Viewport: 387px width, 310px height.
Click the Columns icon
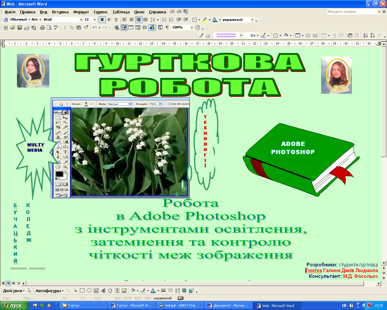tap(145, 28)
